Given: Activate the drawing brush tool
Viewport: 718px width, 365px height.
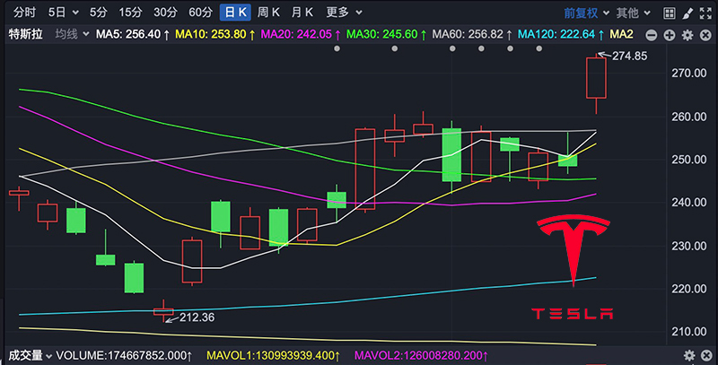Looking at the screenshot, I should pos(687,13).
